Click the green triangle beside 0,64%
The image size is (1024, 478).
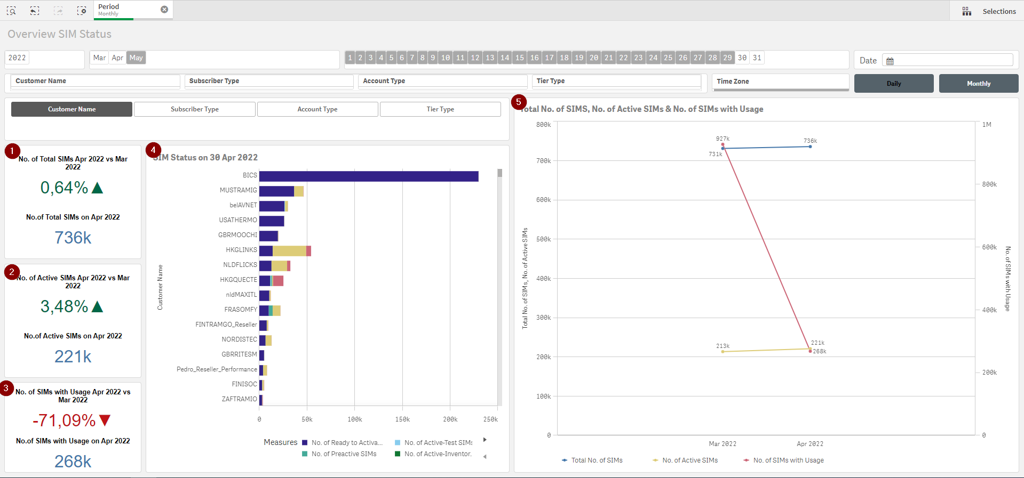click(97, 188)
